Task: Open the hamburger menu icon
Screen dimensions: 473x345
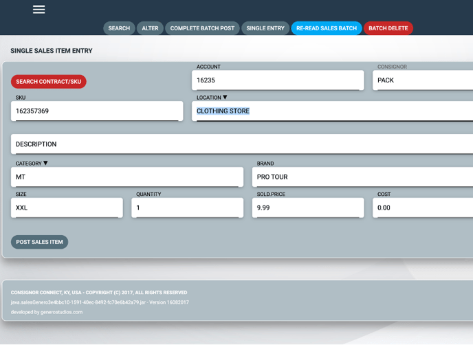Action: click(38, 10)
